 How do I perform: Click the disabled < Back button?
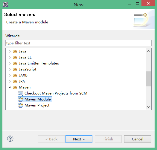click(51, 139)
